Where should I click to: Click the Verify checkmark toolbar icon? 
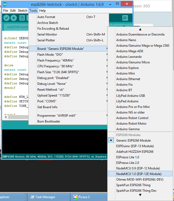tap(6, 18)
